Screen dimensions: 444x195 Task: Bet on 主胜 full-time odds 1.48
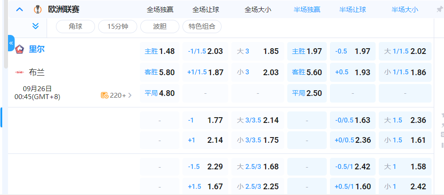pos(160,51)
